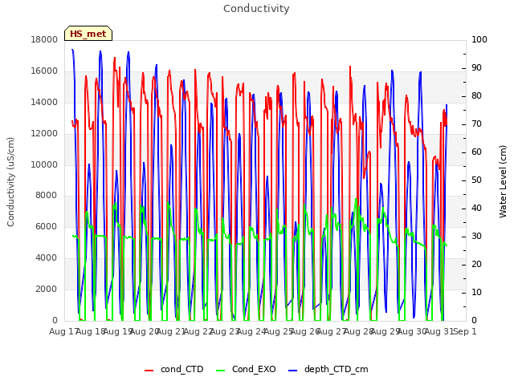Click the Water Level (cm) axis label
Image resolution: width=514 pixels, height=385 pixels.
pyautogui.click(x=503, y=182)
